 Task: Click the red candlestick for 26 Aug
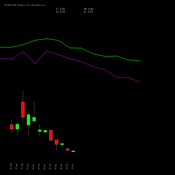pyautogui.click(x=12, y=127)
